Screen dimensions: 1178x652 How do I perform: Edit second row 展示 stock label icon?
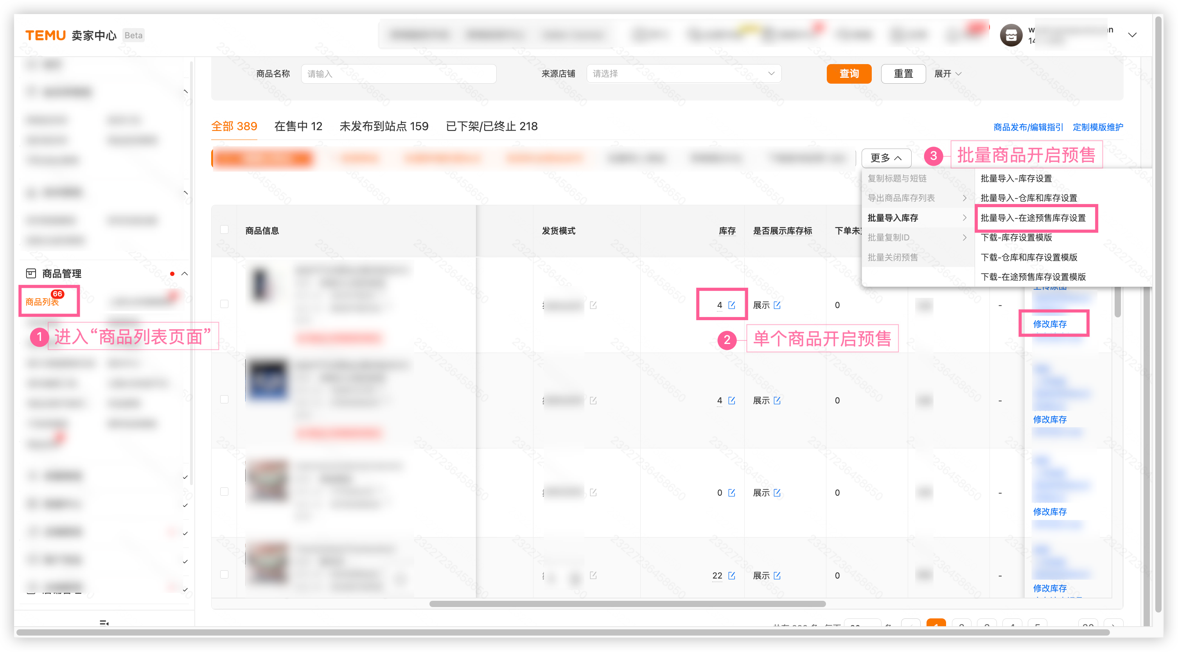pyautogui.click(x=777, y=400)
